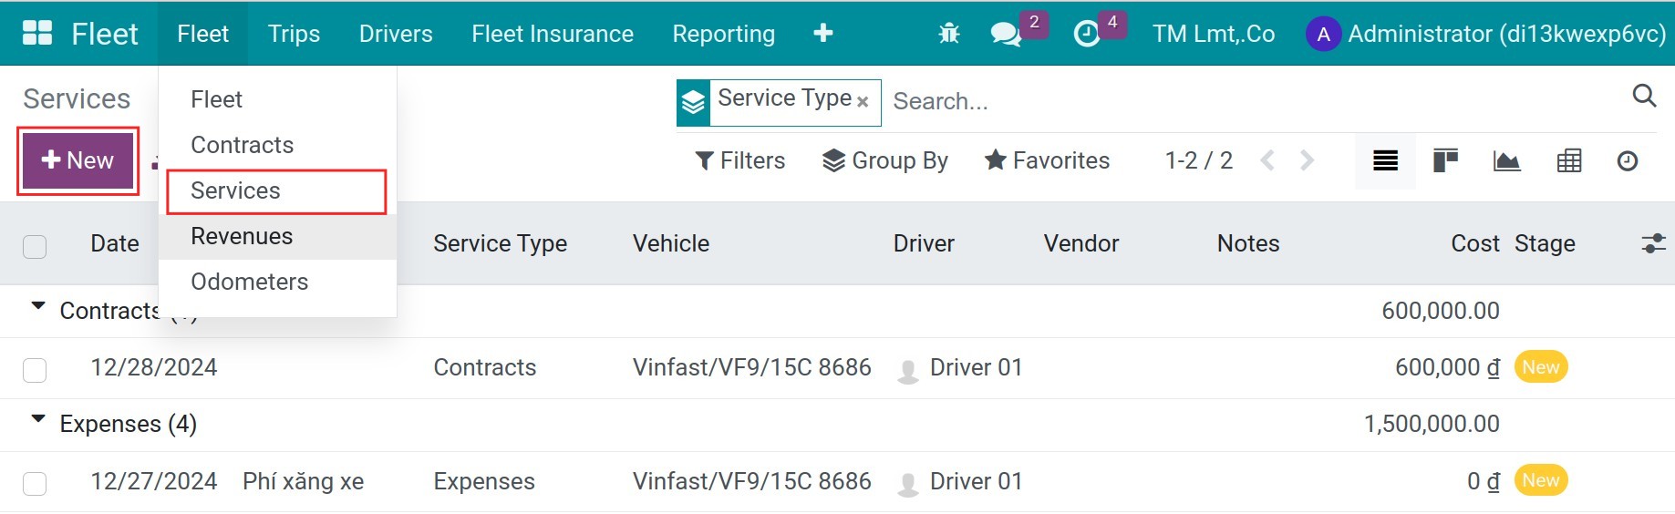Select Fleet in the dropdown menu

277,99
